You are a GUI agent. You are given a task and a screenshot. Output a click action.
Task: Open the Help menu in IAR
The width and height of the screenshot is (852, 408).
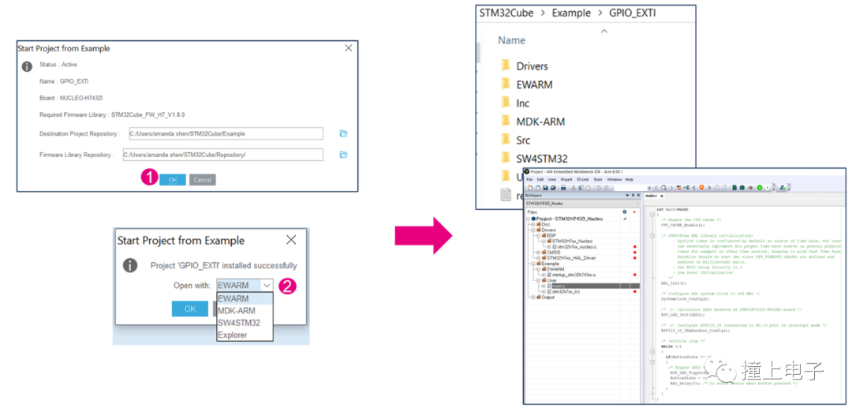tap(630, 179)
